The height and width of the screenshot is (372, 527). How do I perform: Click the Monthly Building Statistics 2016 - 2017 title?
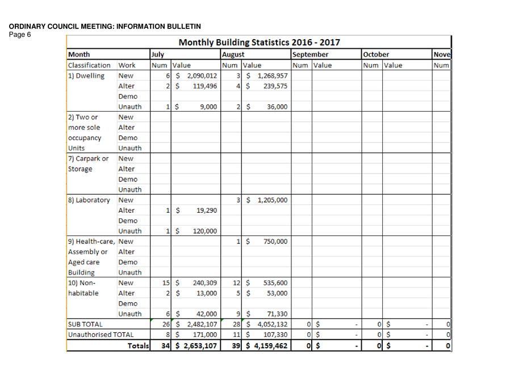260,43
